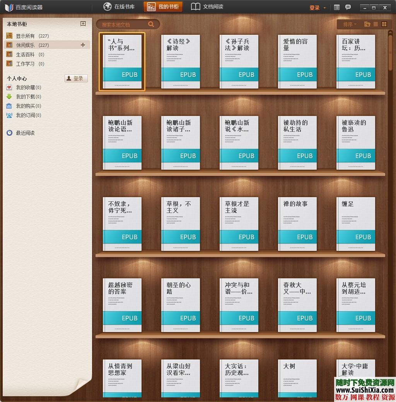Click the plus button beside 休闲娱乐
Screen dimensions: 396x402
tap(83, 45)
